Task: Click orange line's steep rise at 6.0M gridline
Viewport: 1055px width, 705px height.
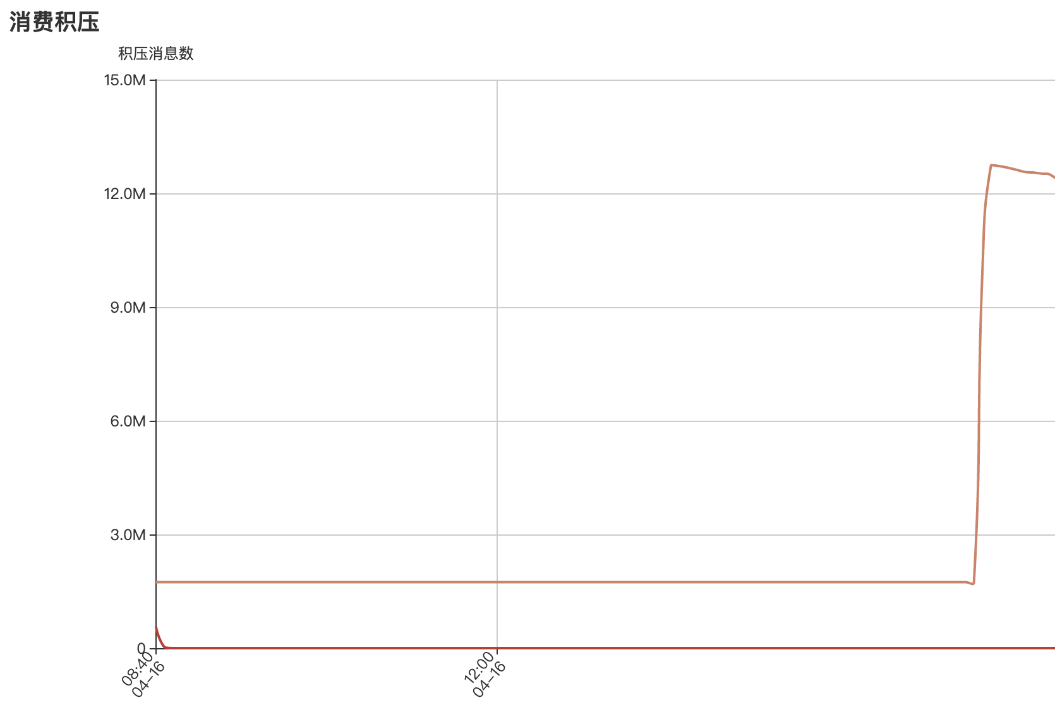Action: [979, 421]
